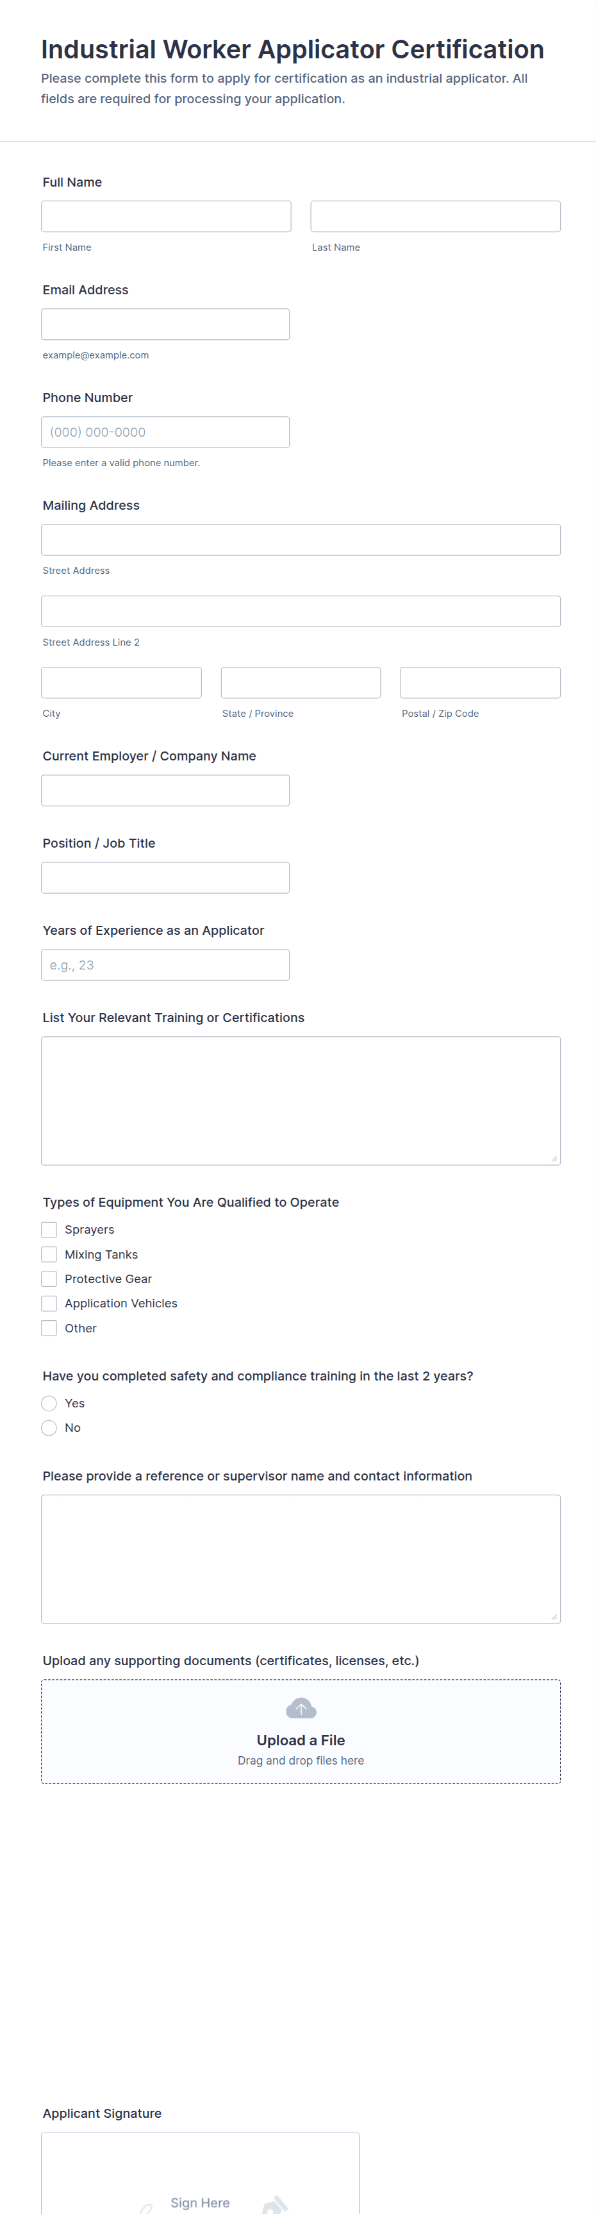Focus the Last Name field
The height and width of the screenshot is (2214, 596).
(x=435, y=217)
